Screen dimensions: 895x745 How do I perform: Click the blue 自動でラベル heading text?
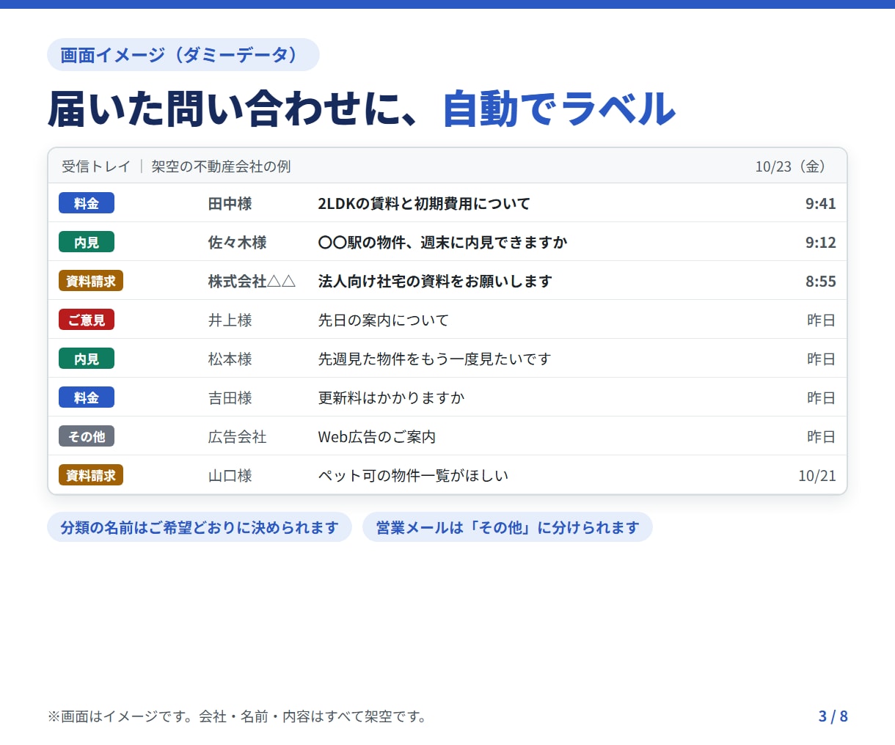pyautogui.click(x=559, y=109)
